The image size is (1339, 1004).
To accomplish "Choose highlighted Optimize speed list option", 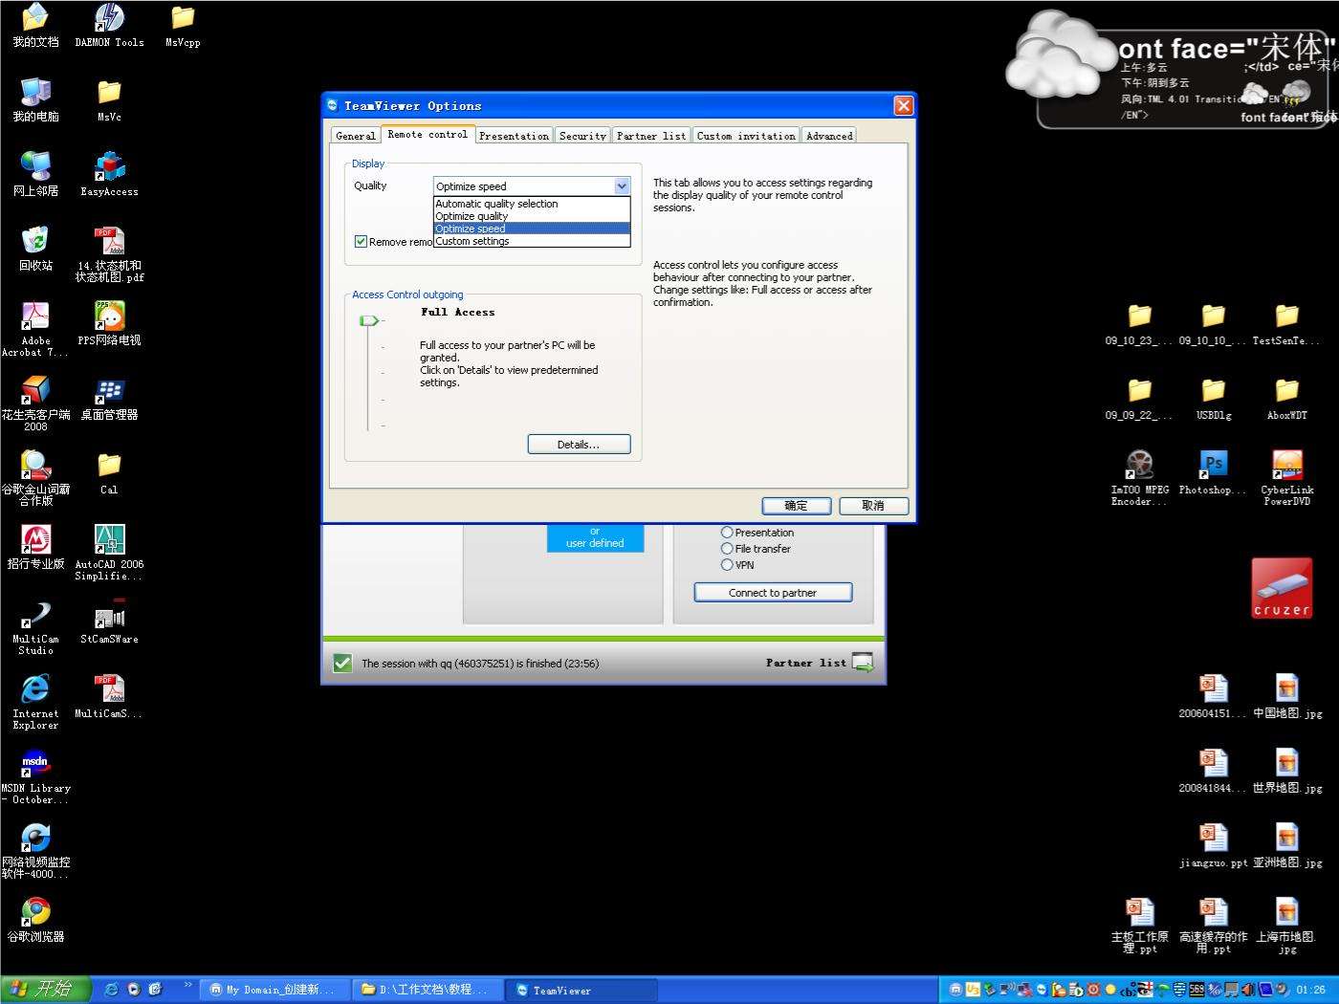I will [532, 229].
